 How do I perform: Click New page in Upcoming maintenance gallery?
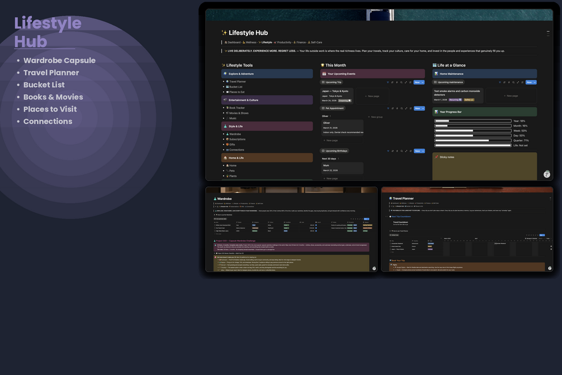511,96
